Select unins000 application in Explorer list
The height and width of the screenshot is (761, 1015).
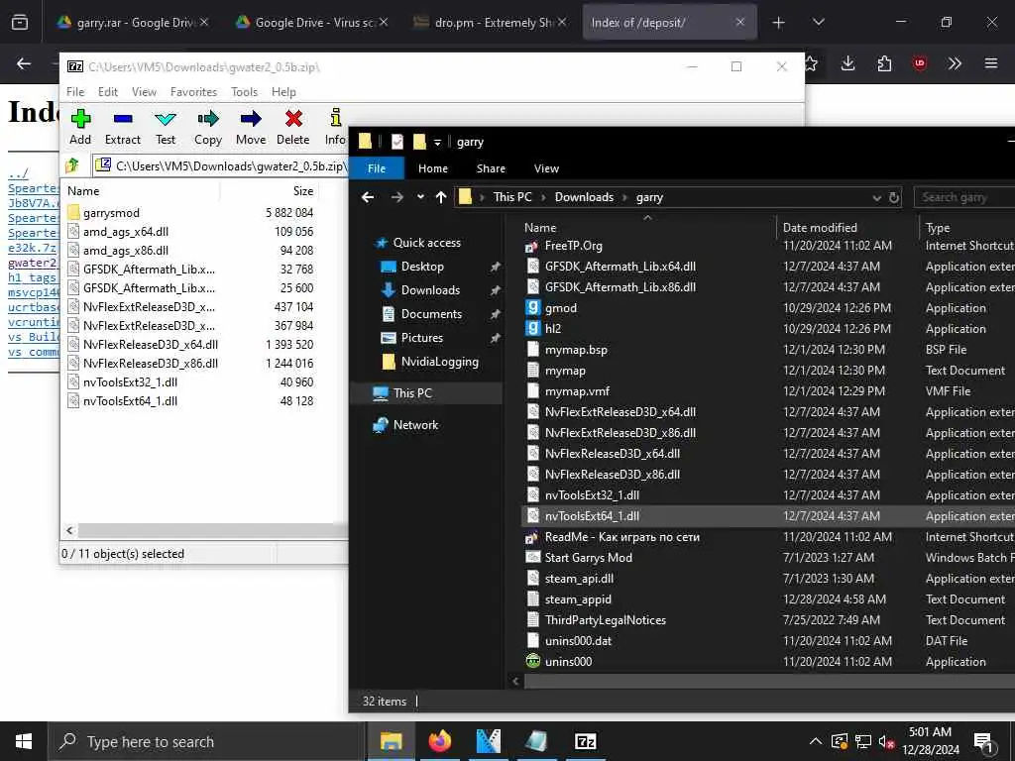(x=568, y=661)
